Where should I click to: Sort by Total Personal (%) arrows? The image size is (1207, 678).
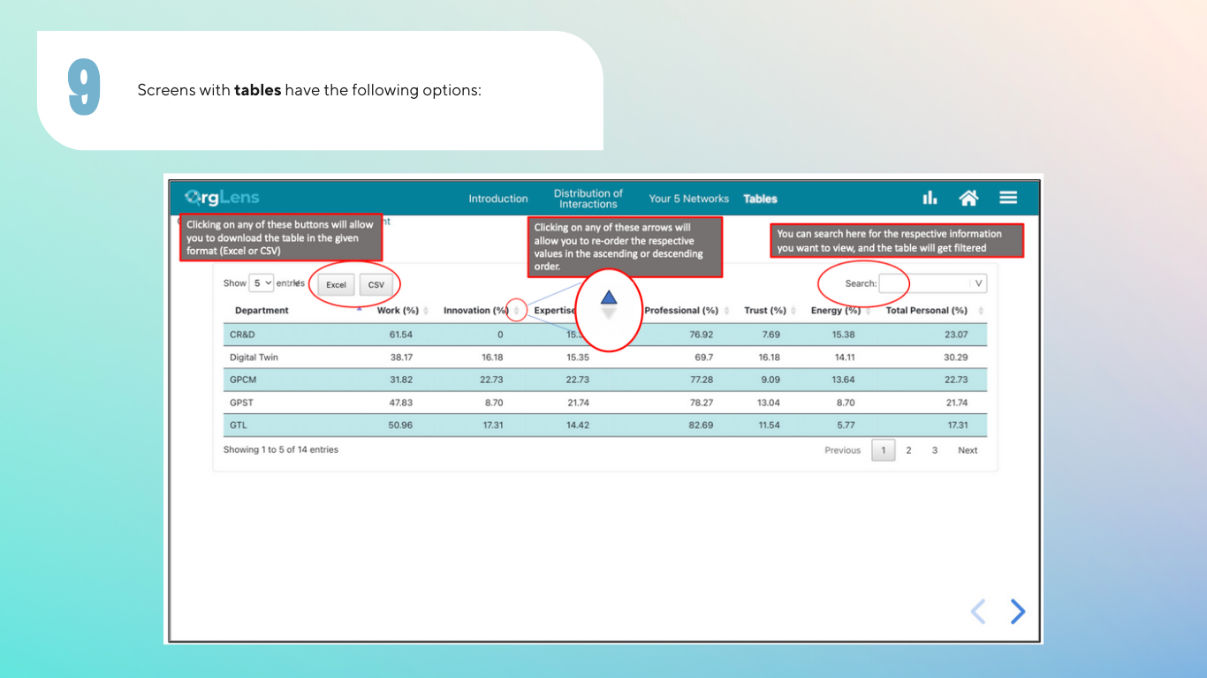[981, 311]
